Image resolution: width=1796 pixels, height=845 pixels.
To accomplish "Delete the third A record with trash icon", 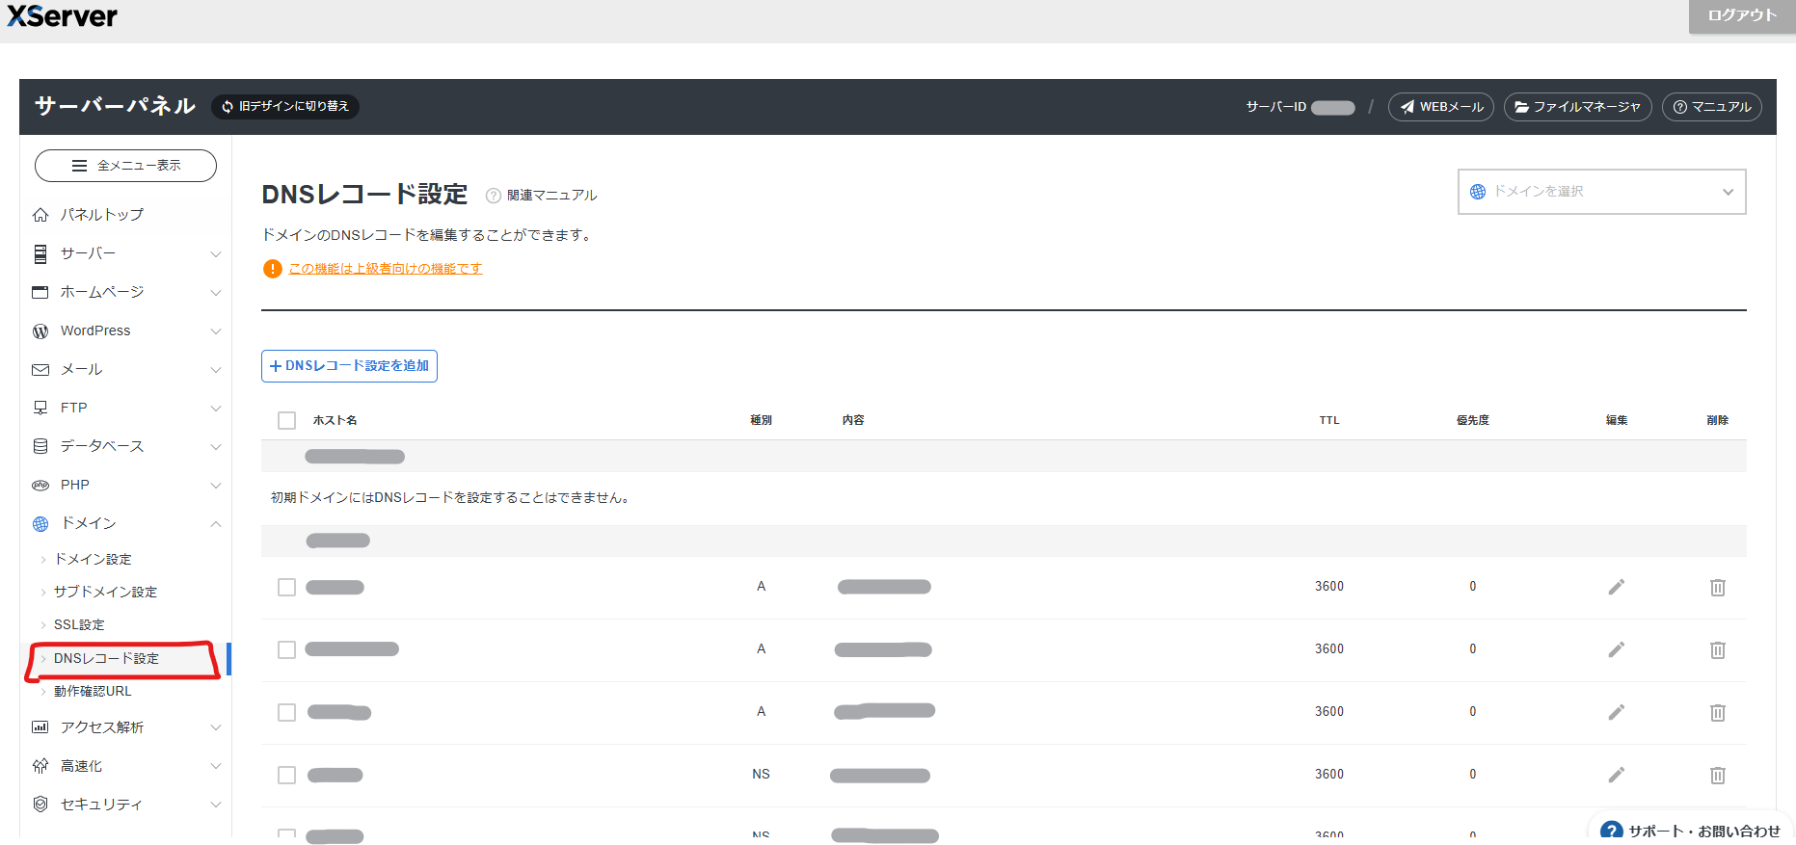I will [x=1718, y=712].
